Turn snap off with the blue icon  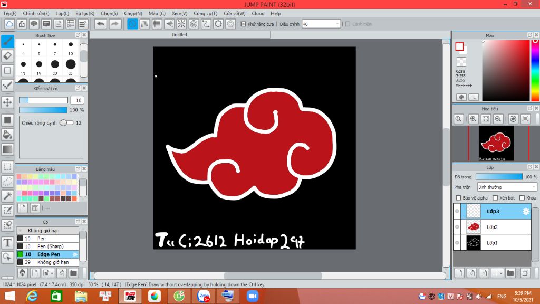[132, 24]
